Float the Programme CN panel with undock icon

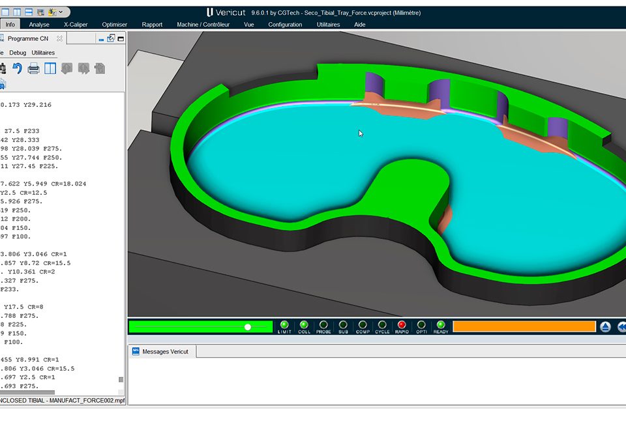point(111,38)
